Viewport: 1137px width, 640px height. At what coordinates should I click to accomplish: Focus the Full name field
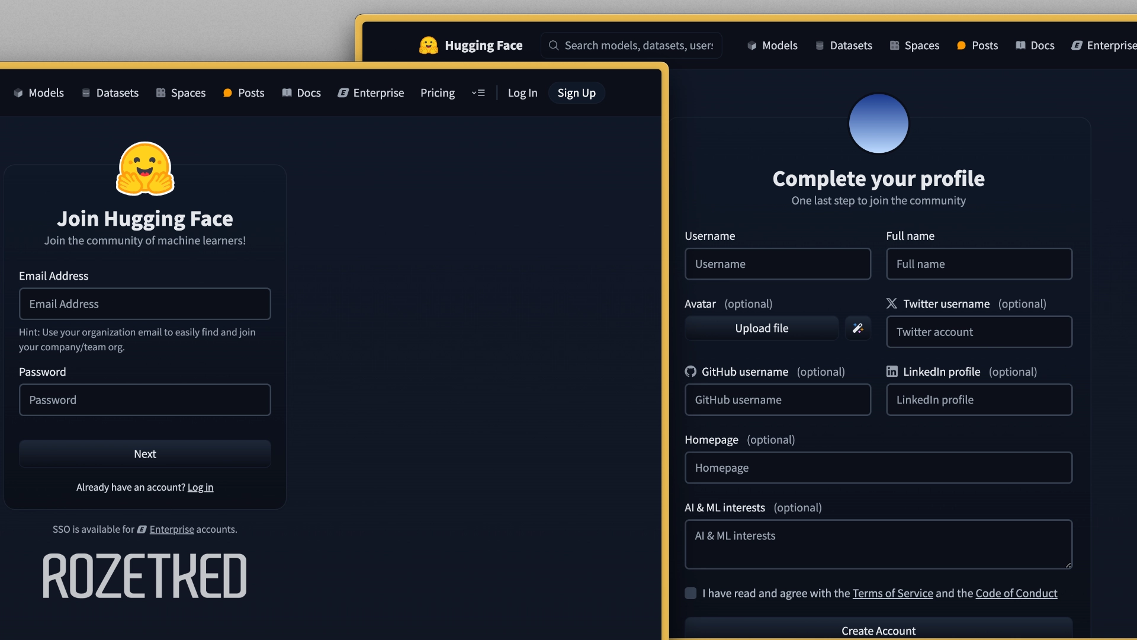[979, 264]
